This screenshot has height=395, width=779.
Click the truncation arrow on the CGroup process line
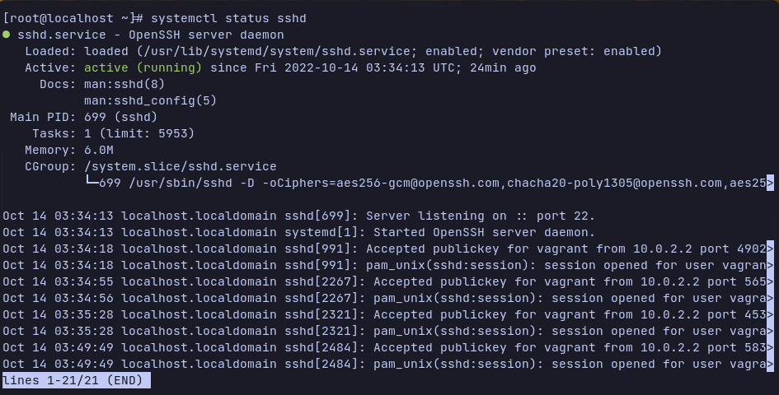(770, 183)
